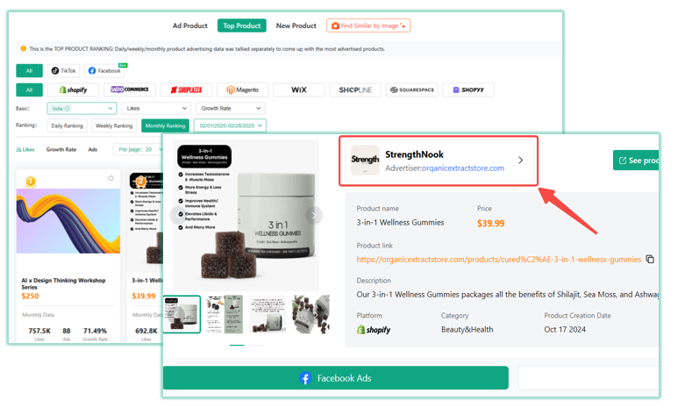The image size is (678, 415).
Task: Remove the India tag from country filter
Action: pos(68,109)
